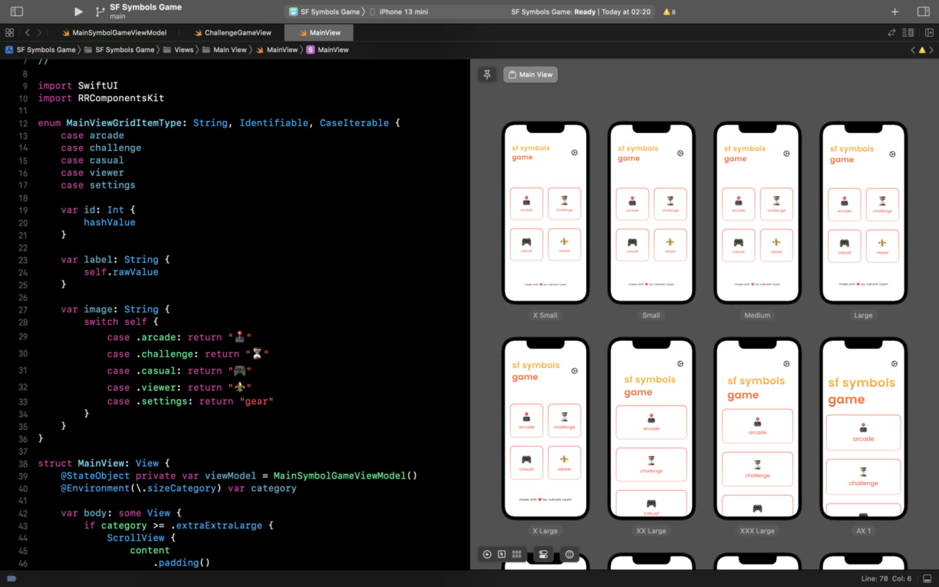The height and width of the screenshot is (587, 939).
Task: Select the XXX Large preview device
Action: [x=757, y=429]
